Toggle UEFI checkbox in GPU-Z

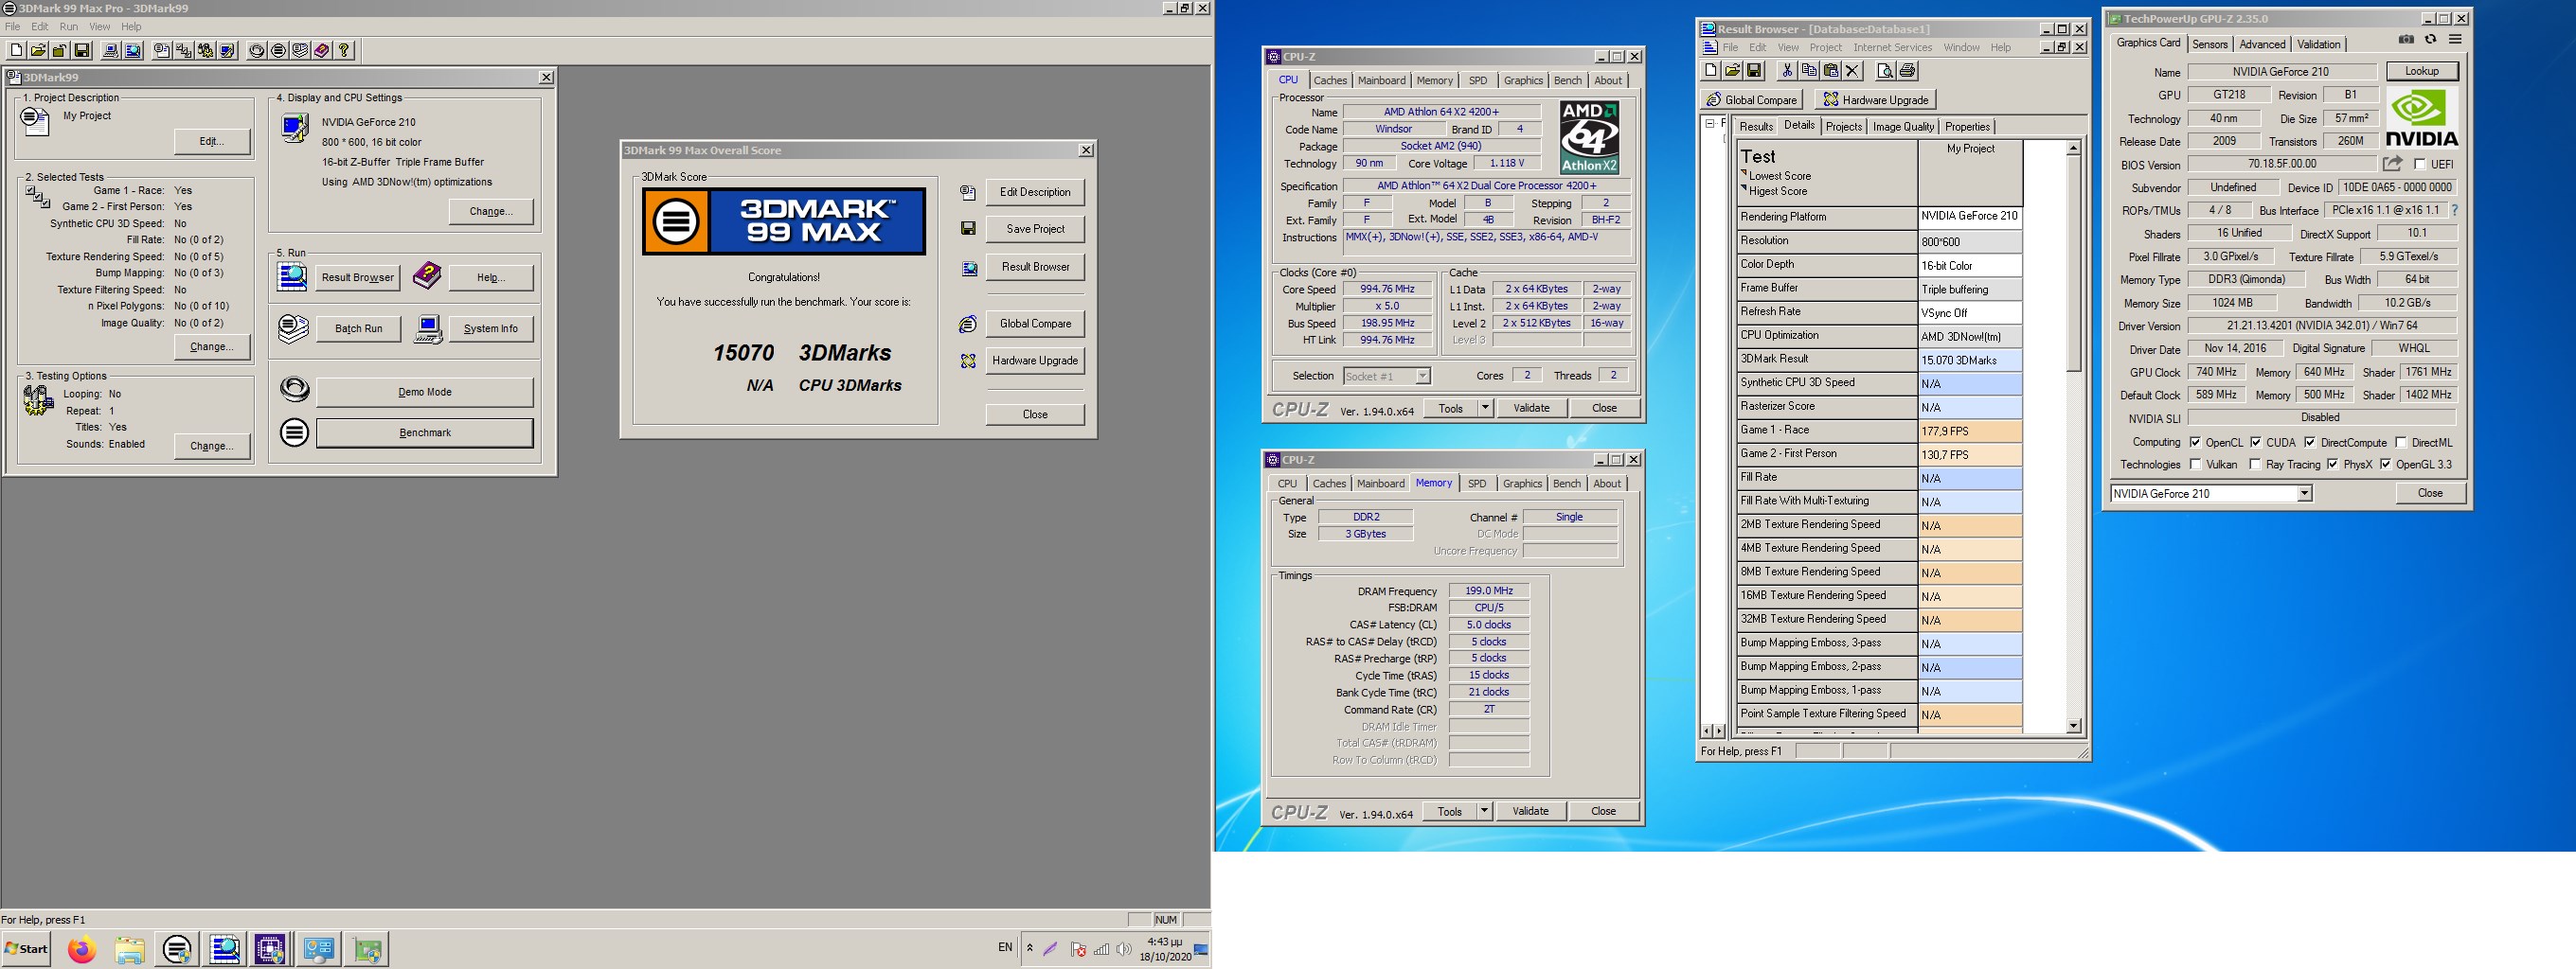[x=2420, y=164]
